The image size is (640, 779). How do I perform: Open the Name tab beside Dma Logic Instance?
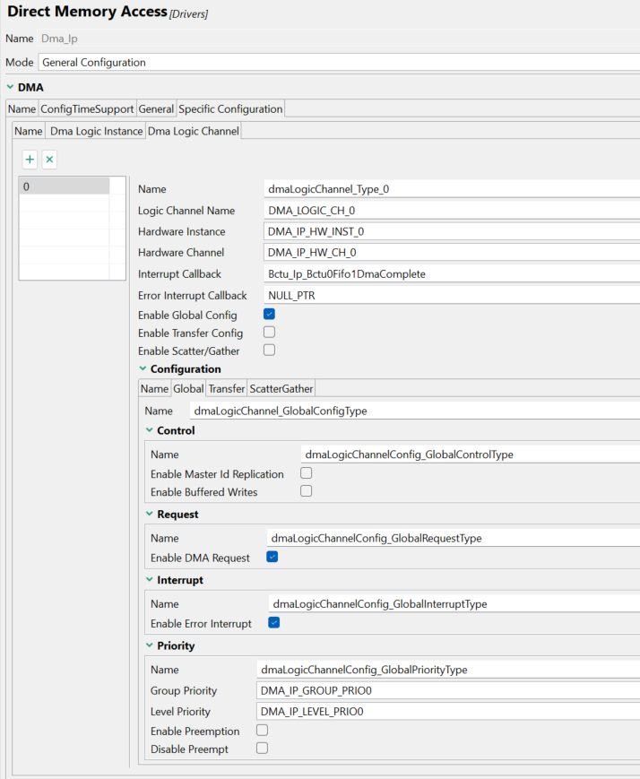(x=29, y=131)
